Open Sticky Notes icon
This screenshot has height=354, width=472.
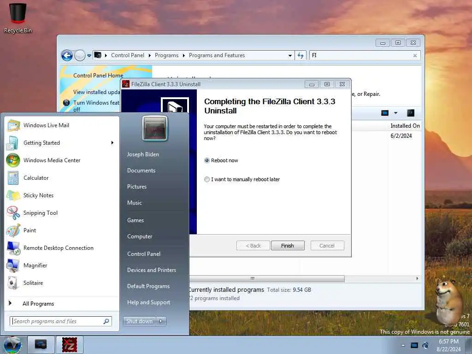coord(13,195)
